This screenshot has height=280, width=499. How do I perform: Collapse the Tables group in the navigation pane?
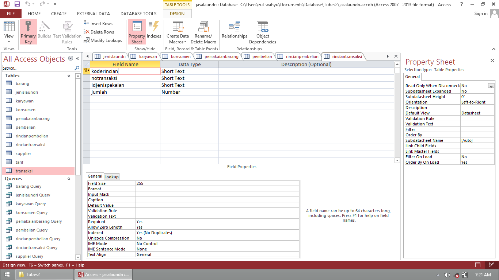[69, 76]
